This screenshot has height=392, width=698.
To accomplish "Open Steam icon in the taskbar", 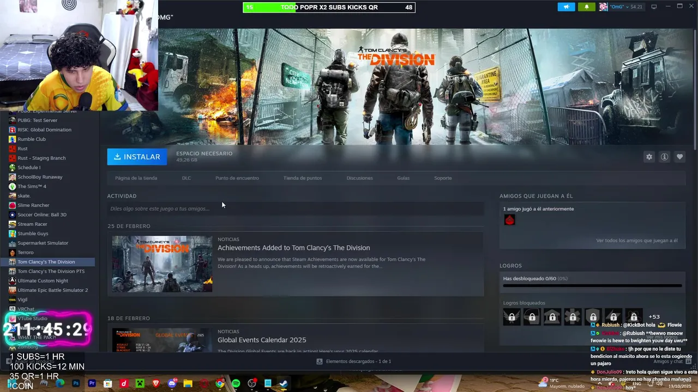I will click(284, 383).
